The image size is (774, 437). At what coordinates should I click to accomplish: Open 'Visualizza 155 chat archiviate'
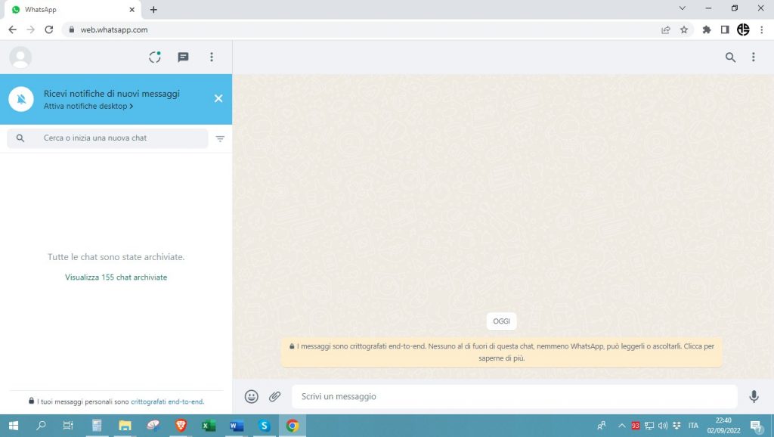116,277
